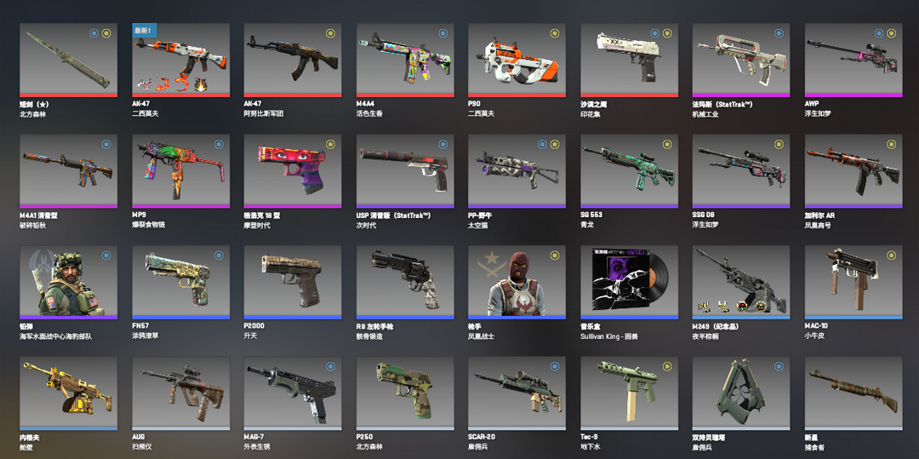Click the yellow T icon on MAC-10 小牛皮
Viewport: 919px width, 459px height.
[x=891, y=255]
